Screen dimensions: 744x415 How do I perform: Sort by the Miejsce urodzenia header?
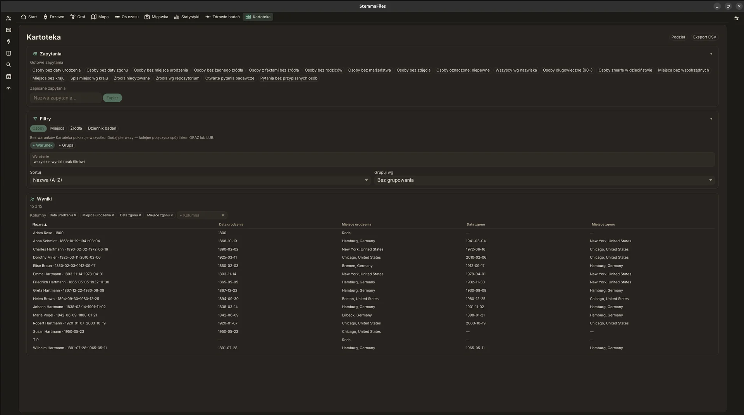tap(356, 225)
